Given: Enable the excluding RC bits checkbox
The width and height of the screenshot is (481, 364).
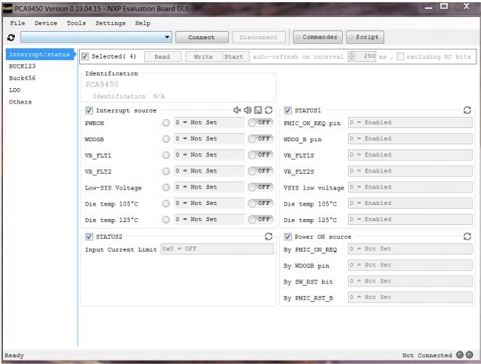Looking at the screenshot, I should [400, 56].
